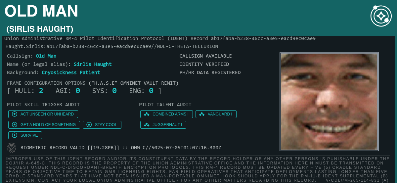
Task: Click rank icon on Vanguard I talent
Action: coord(202,114)
